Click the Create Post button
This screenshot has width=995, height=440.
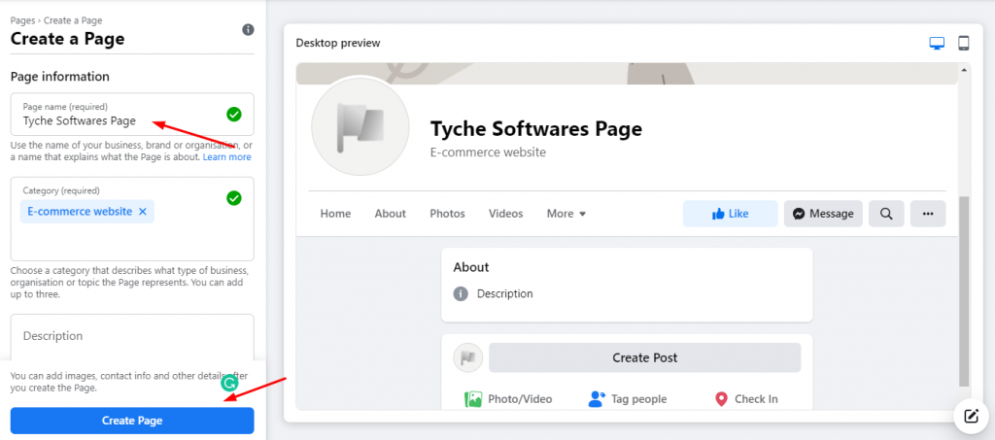645,358
